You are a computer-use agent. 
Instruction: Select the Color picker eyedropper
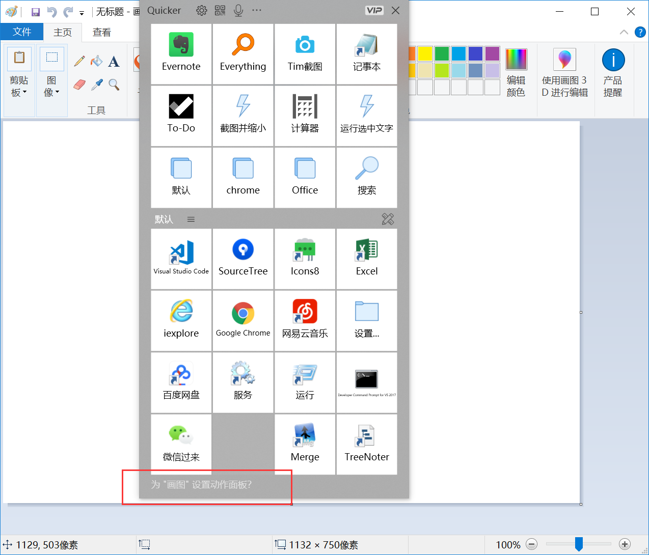(x=97, y=85)
